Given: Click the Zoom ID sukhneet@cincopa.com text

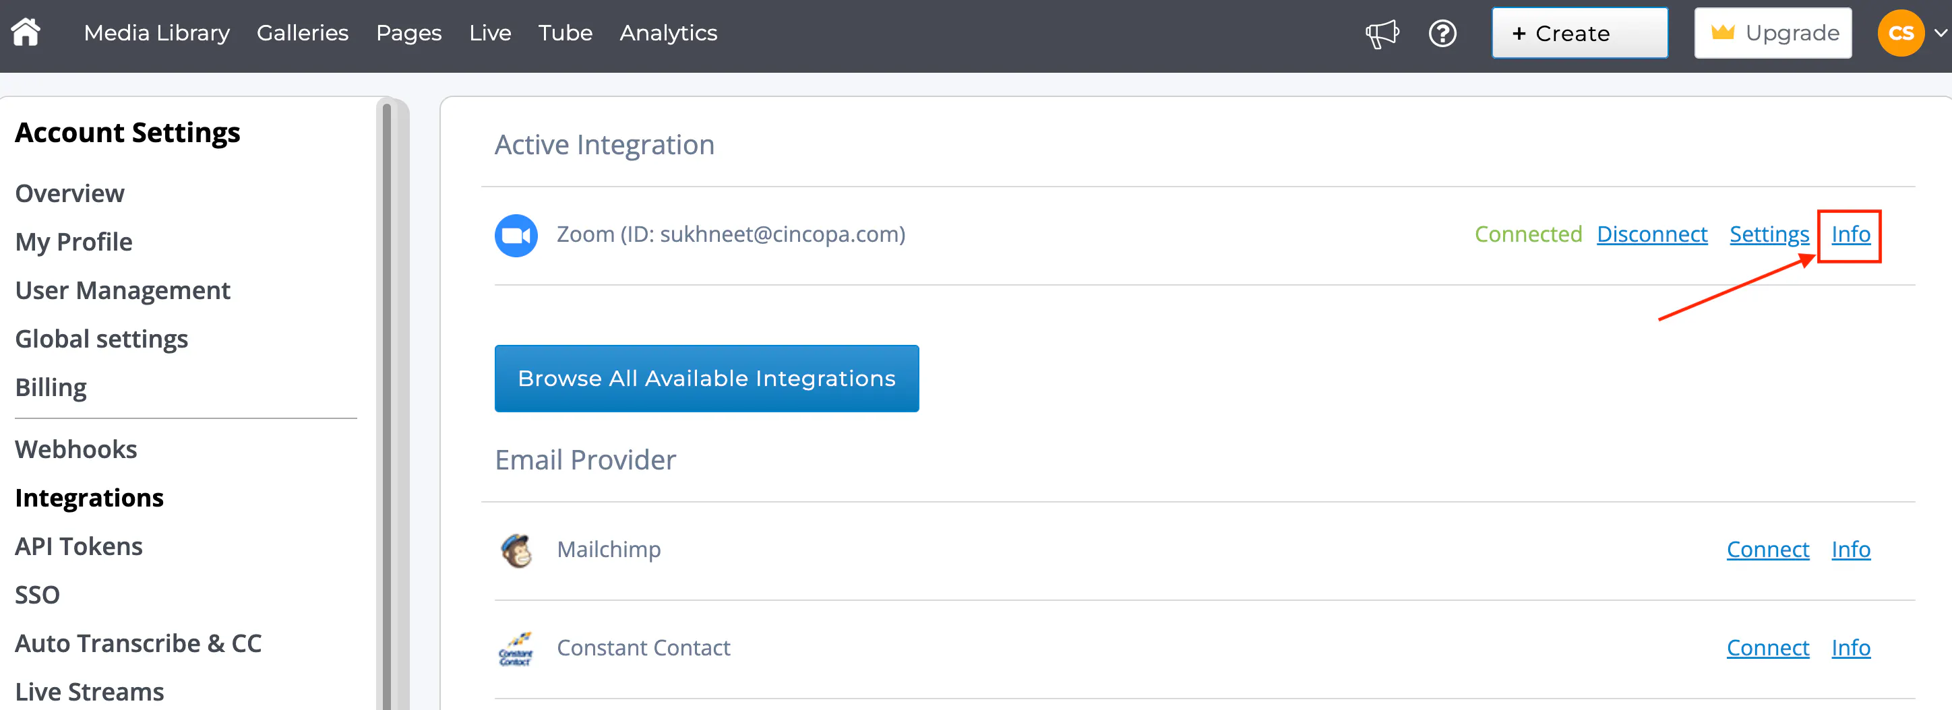Looking at the screenshot, I should (731, 234).
